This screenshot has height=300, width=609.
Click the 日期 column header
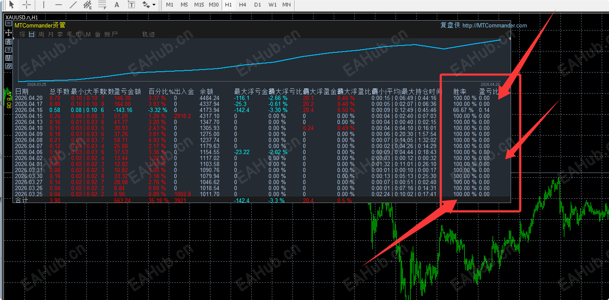click(x=22, y=91)
